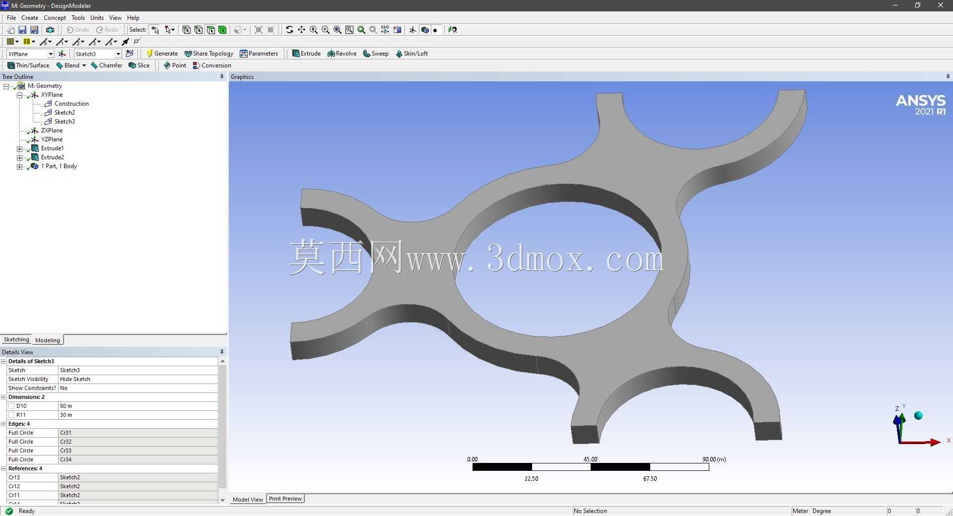The image size is (953, 516).
Task: Click the Share Topology button
Action: [x=208, y=54]
